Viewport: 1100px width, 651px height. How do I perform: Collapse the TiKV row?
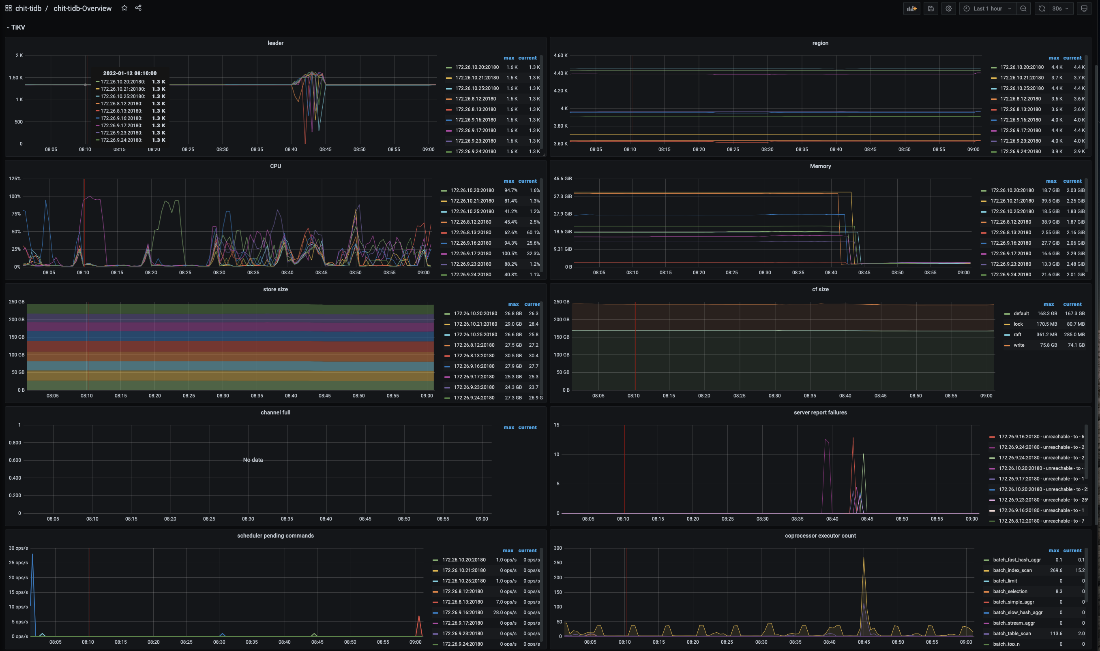(x=16, y=27)
